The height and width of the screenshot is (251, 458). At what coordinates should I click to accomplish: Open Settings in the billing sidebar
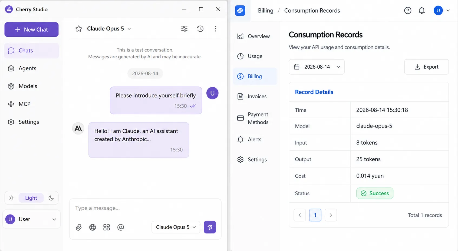[x=255, y=160]
